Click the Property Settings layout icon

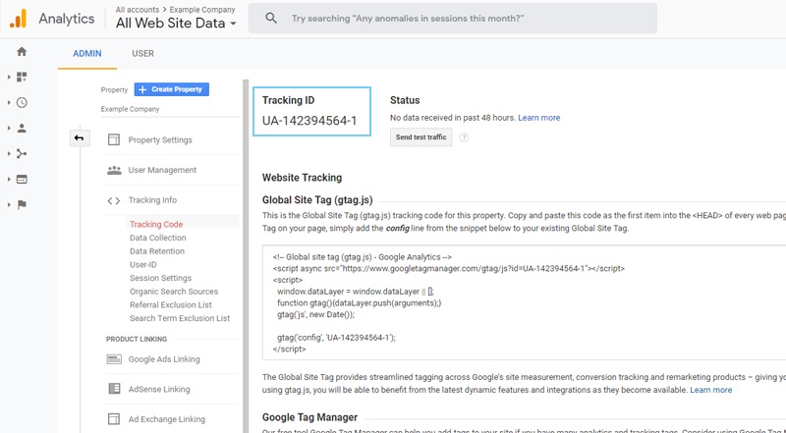(x=114, y=139)
